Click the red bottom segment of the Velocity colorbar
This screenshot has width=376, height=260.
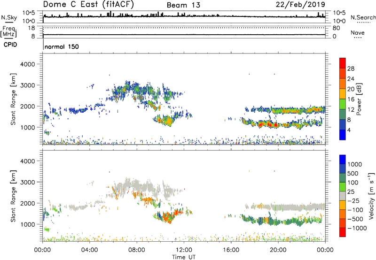[343, 232]
